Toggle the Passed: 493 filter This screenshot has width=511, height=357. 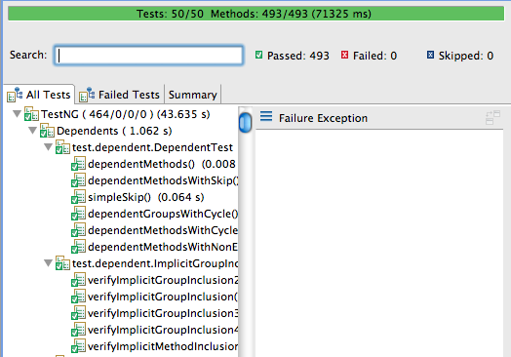(x=258, y=55)
